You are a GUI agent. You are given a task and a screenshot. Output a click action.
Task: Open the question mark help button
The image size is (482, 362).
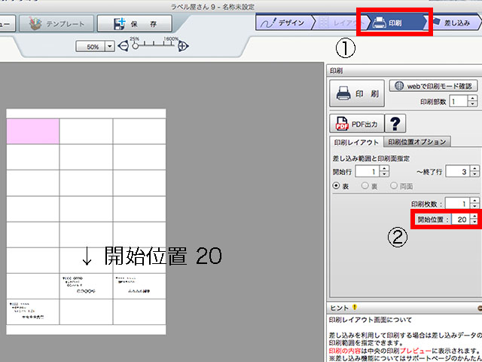point(395,124)
